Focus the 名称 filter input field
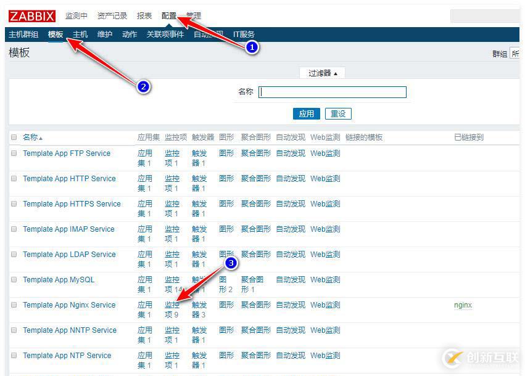 click(333, 92)
